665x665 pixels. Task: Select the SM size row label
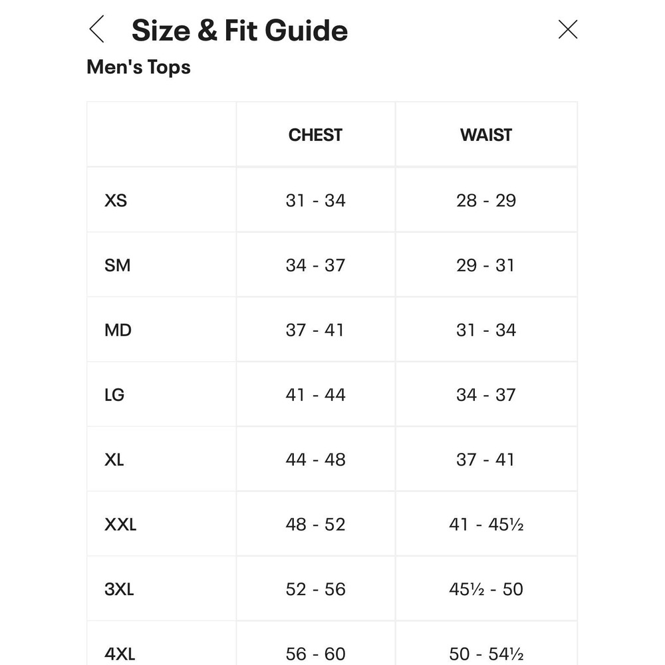117,265
